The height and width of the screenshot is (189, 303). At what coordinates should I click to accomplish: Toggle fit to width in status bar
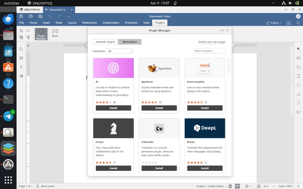pyautogui.click(x=266, y=186)
